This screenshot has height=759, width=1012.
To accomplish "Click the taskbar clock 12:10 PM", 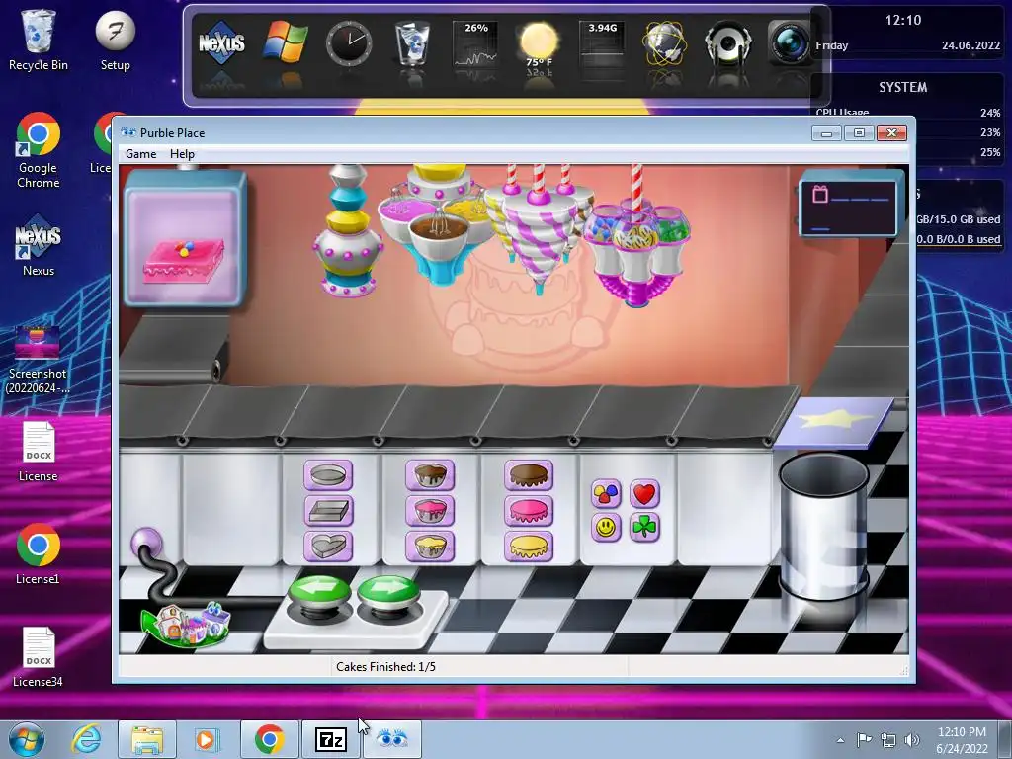I will [962, 739].
